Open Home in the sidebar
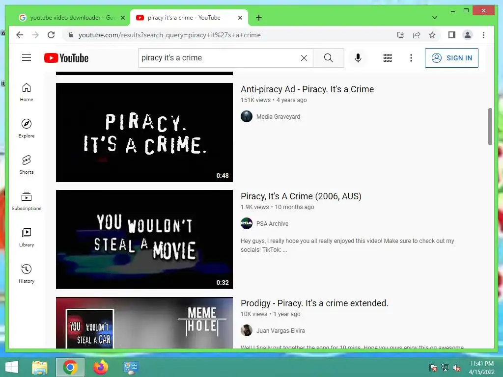The height and width of the screenshot is (377, 503). click(x=27, y=92)
